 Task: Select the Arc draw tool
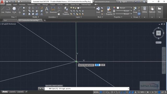pos(20,10)
